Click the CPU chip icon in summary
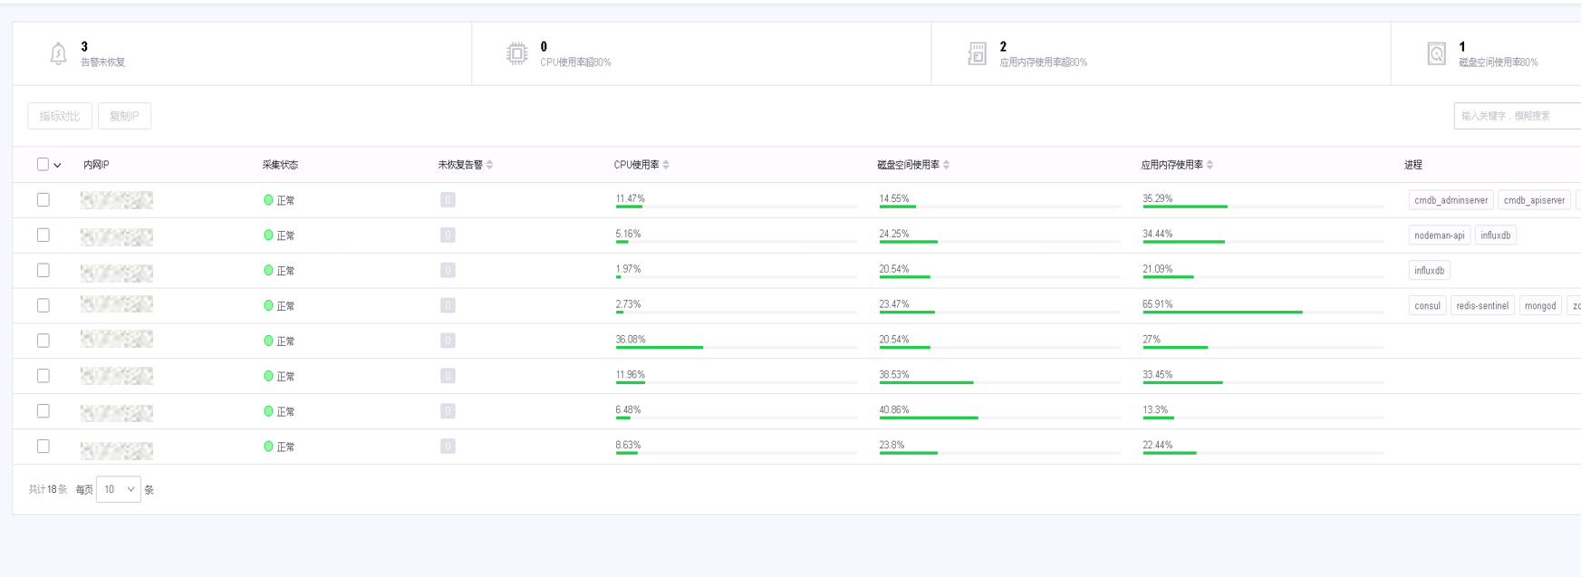The height and width of the screenshot is (577, 1581). coord(516,54)
